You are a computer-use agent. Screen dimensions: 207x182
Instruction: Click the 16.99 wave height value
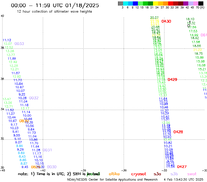pyautogui.click(x=194, y=35)
